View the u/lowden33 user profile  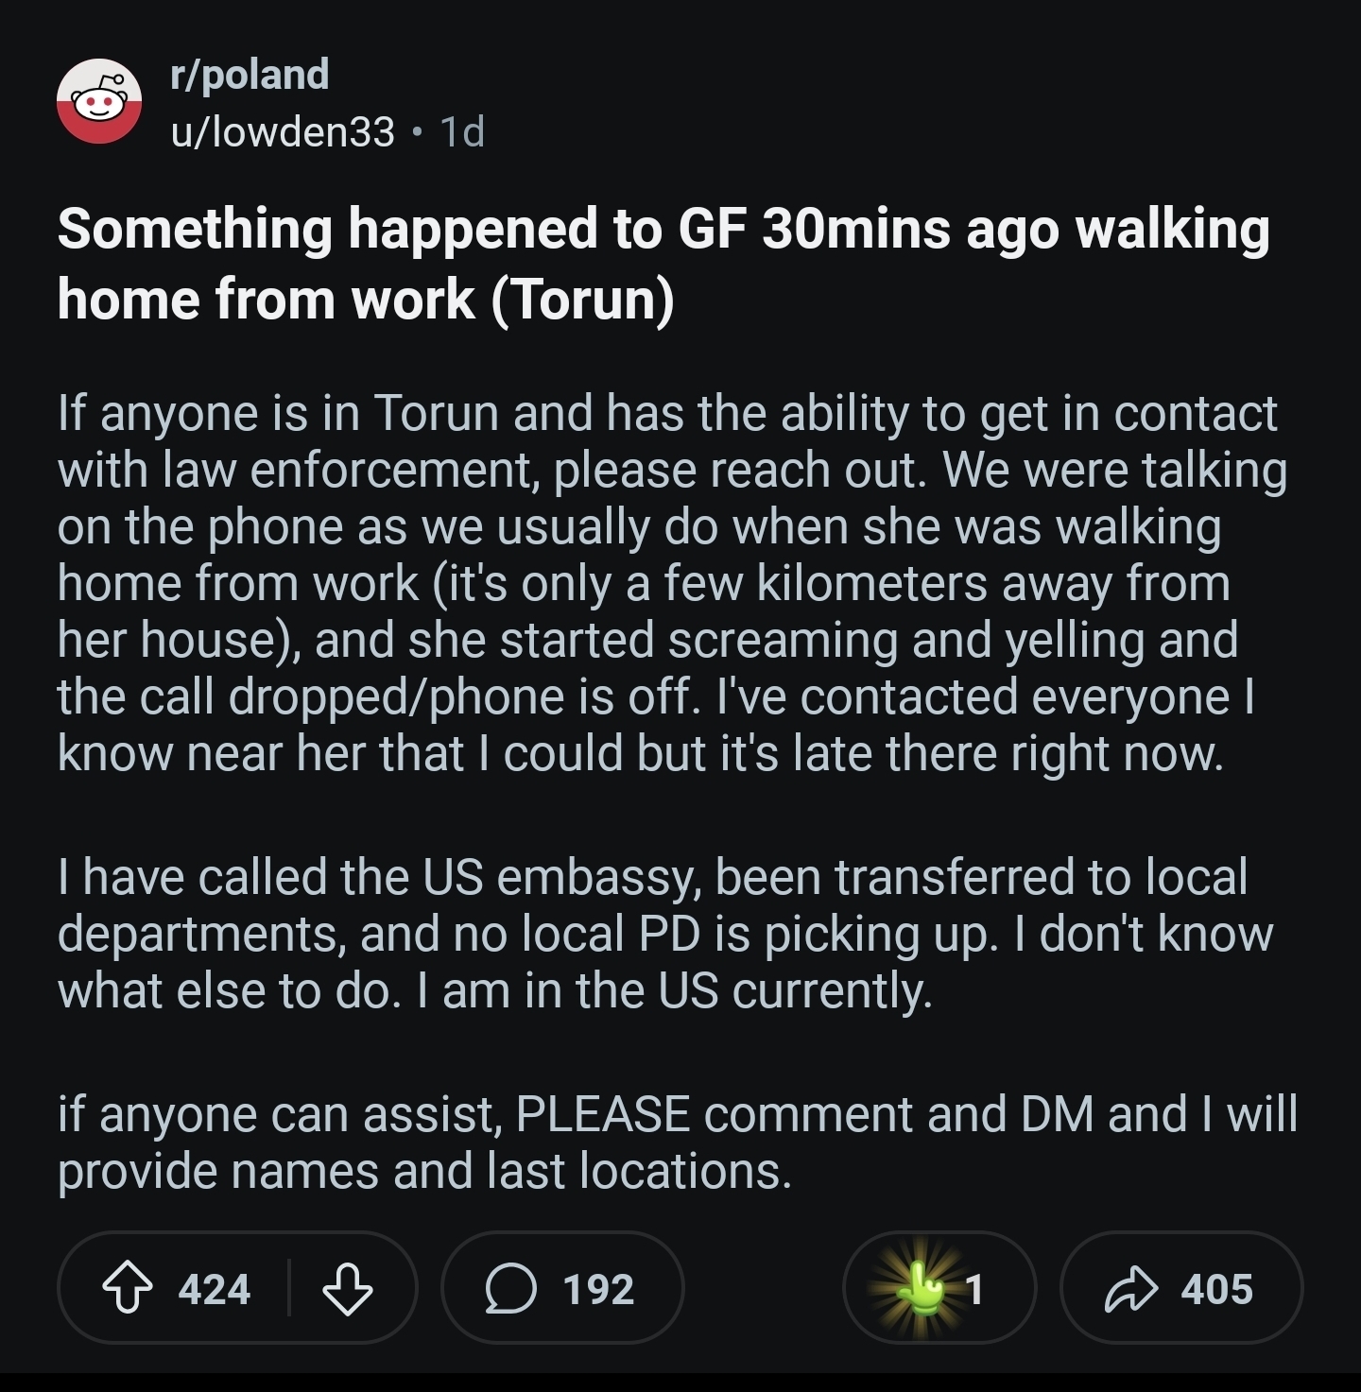(x=283, y=131)
